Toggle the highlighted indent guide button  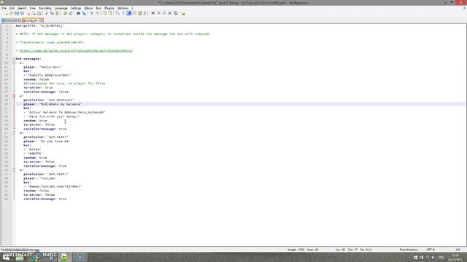128,13
